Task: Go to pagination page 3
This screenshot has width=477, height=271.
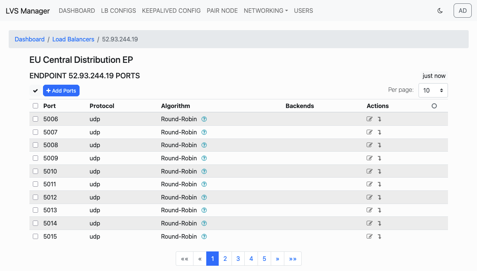Action: 238,259
